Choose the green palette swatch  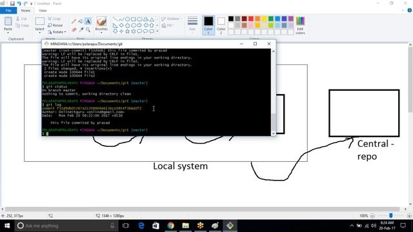[271, 19]
